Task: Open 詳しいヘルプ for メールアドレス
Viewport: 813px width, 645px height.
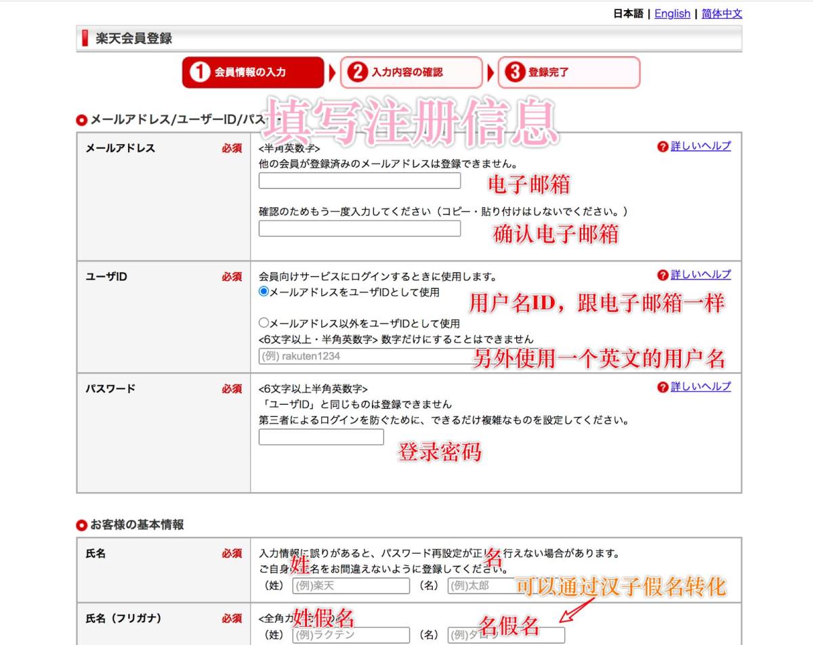Action: click(x=701, y=146)
